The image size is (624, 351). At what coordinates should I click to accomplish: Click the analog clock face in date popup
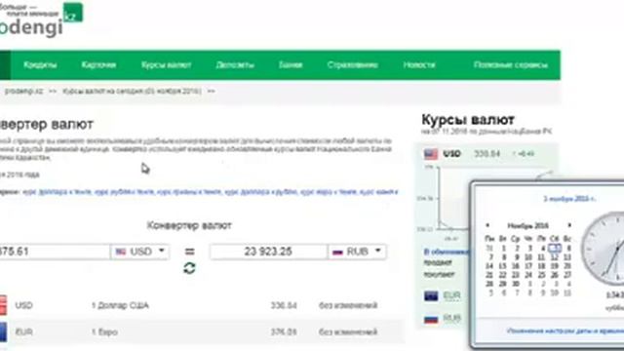604,249
